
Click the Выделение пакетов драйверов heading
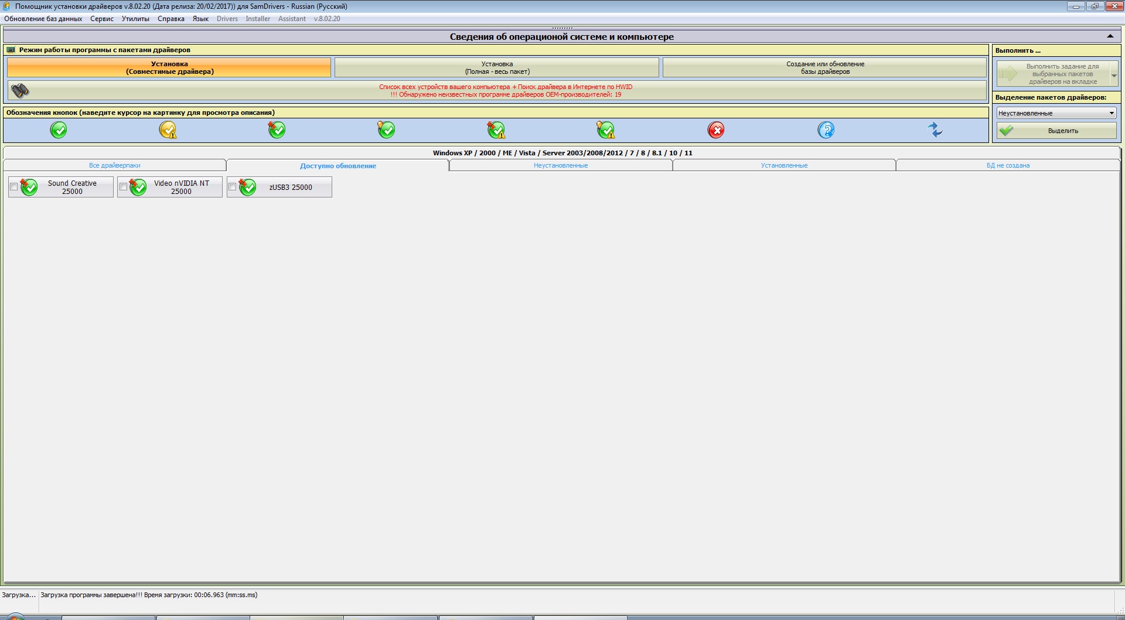coord(1051,97)
